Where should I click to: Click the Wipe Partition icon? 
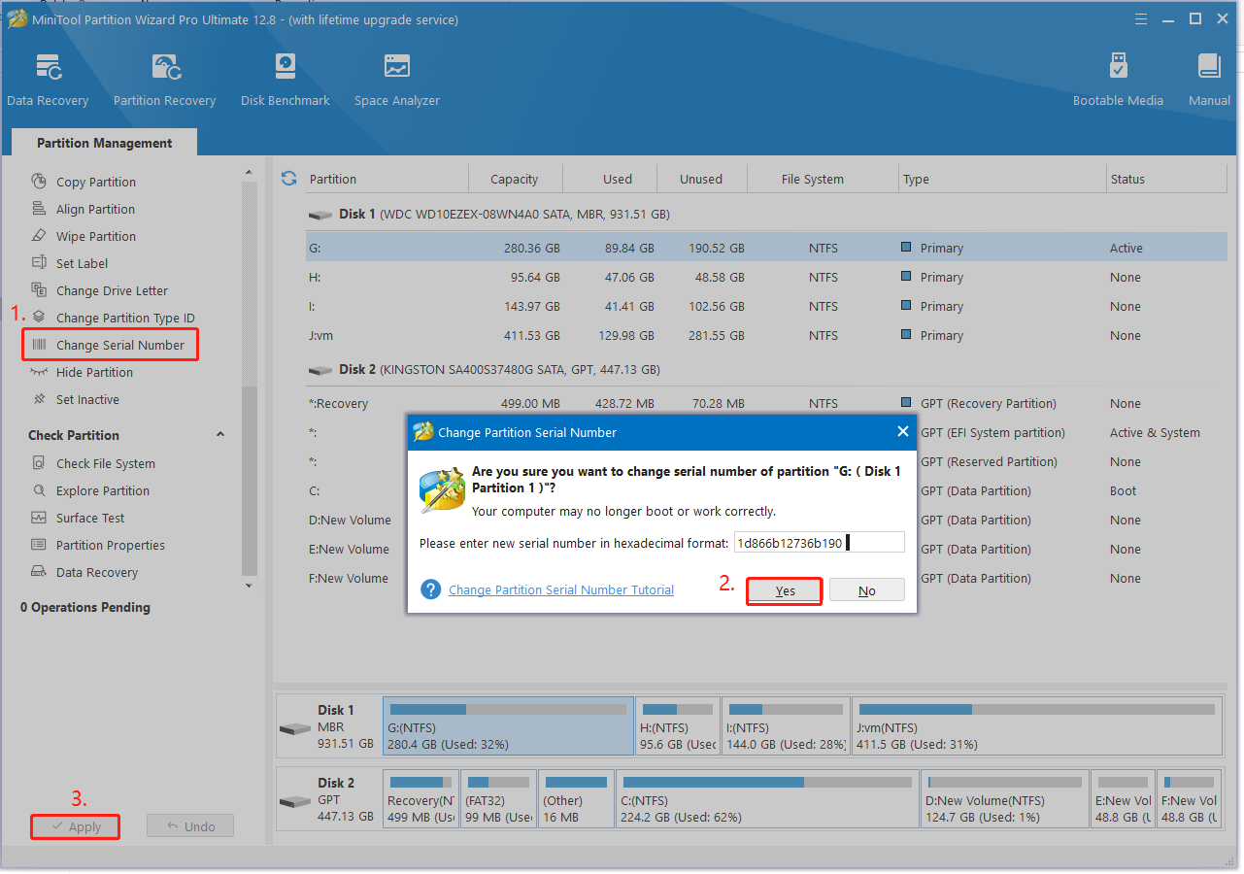tap(39, 236)
